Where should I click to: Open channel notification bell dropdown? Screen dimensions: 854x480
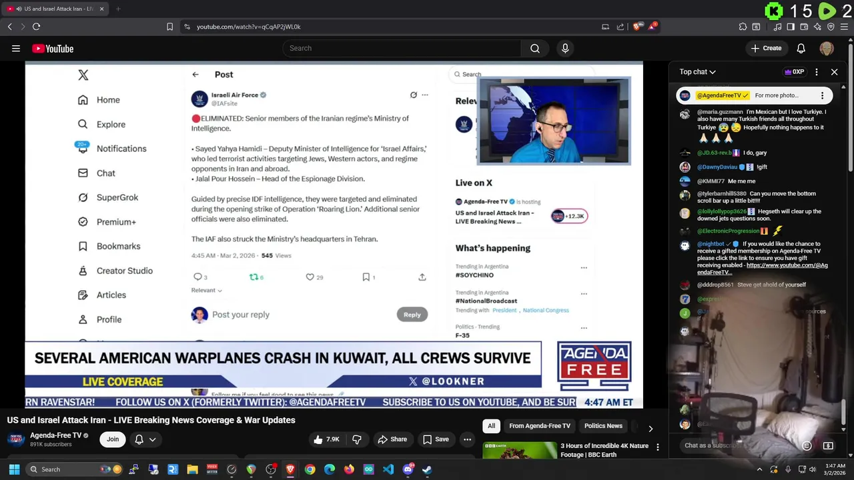[x=145, y=439]
